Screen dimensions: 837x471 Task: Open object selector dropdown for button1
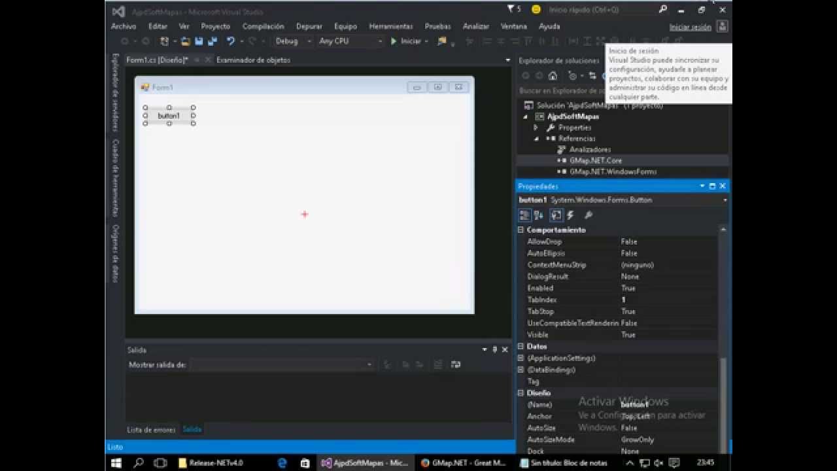coord(725,200)
